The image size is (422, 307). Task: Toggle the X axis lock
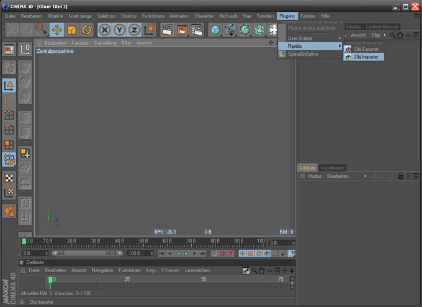[x=105, y=30]
